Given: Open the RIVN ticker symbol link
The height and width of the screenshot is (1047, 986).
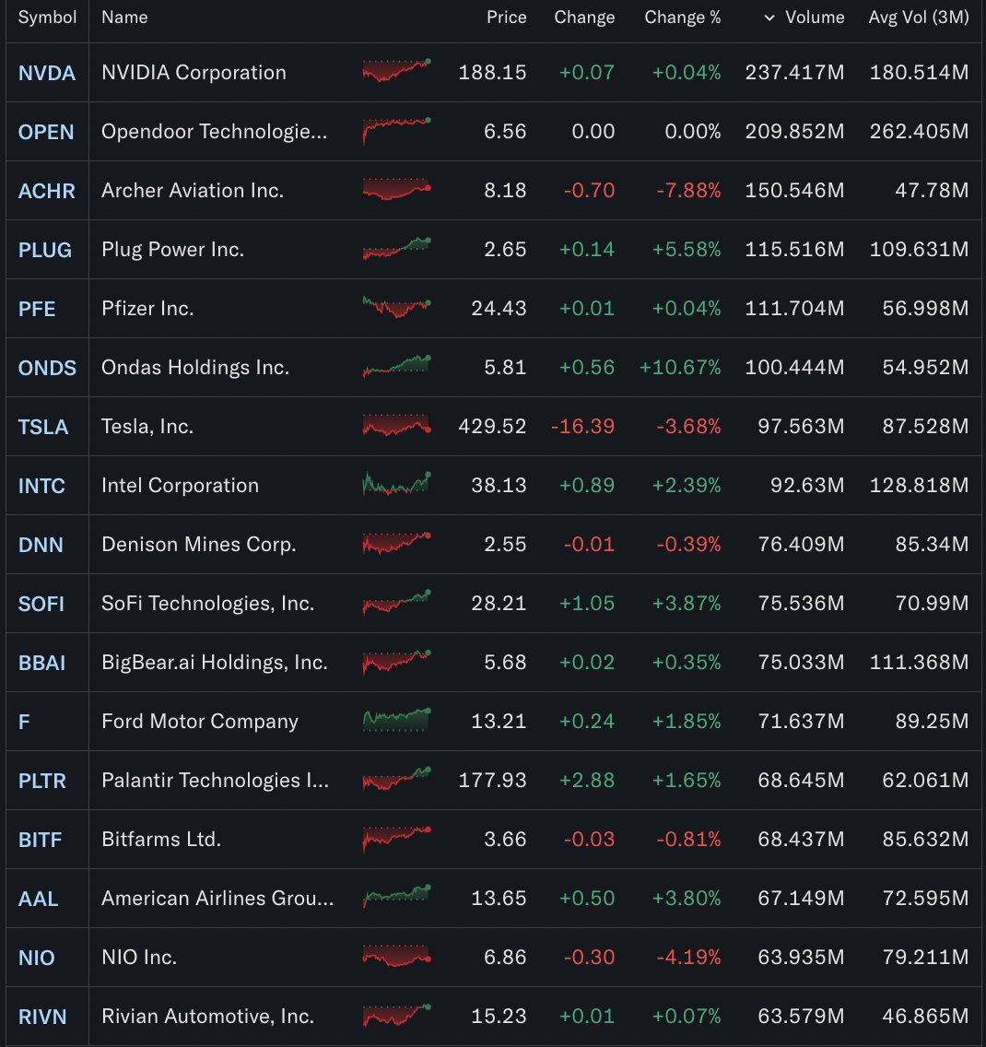Looking at the screenshot, I should coord(42,1017).
